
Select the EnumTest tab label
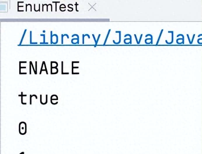[48, 7]
